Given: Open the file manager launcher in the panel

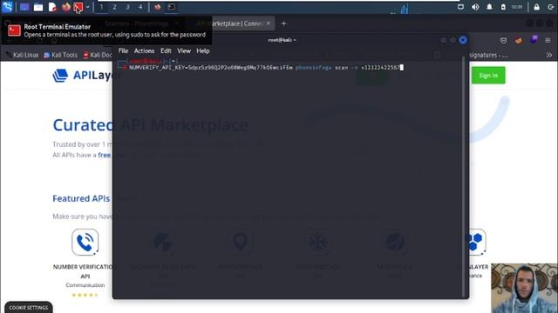Looking at the screenshot, I should point(38,7).
